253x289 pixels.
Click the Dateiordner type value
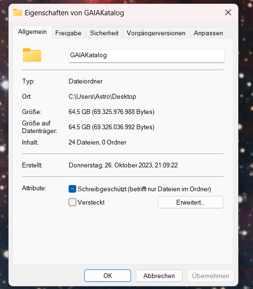[86, 81]
